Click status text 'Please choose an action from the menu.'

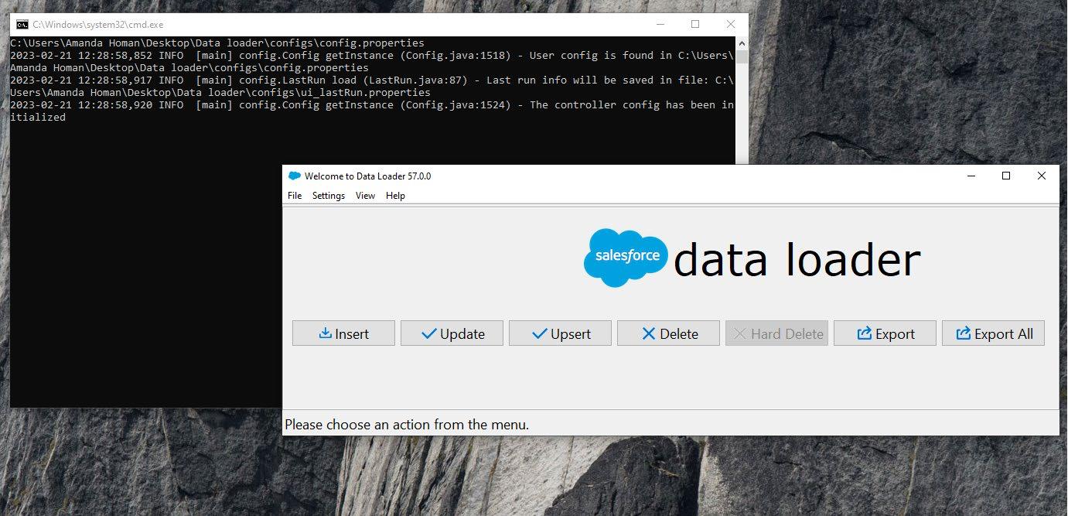tap(407, 425)
